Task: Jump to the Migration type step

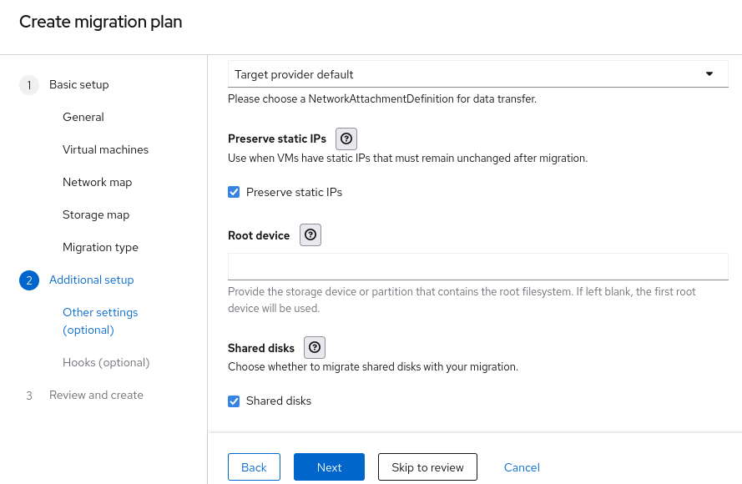Action: point(100,248)
